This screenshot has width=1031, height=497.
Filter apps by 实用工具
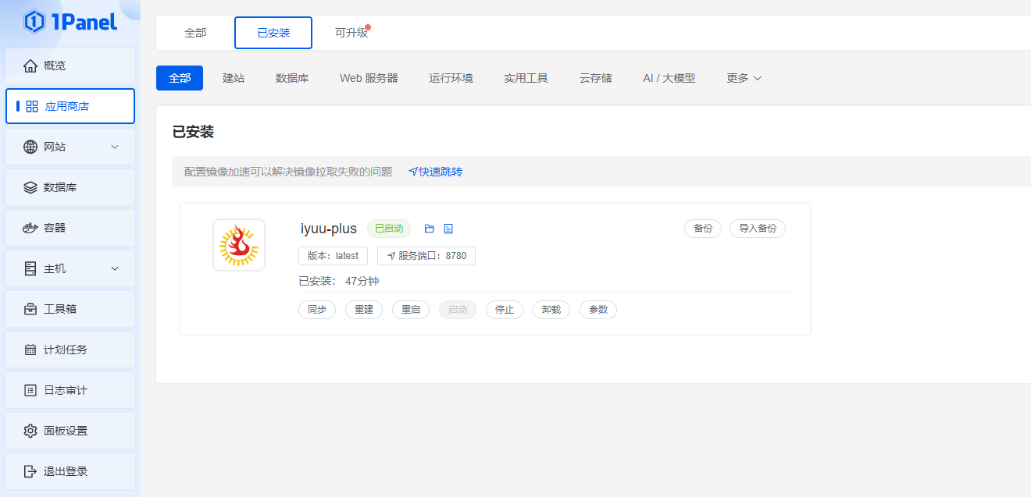[526, 78]
